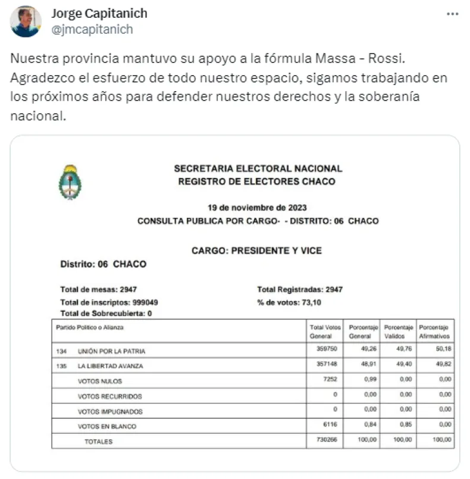Open the @jmcapitanich handle link
This screenshot has width=470, height=479.
[92, 29]
